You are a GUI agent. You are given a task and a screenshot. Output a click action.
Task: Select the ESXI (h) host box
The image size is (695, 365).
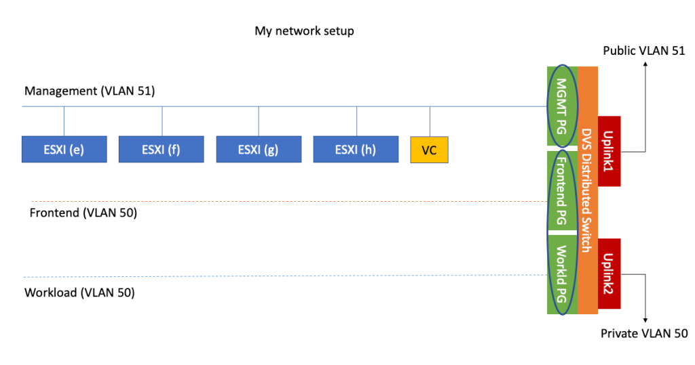pos(356,150)
